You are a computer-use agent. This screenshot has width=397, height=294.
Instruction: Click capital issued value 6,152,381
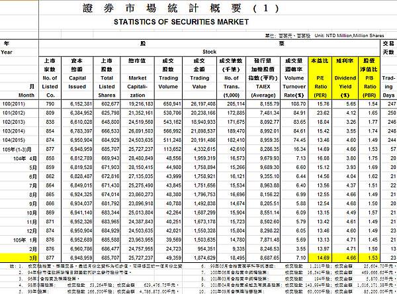(81, 104)
